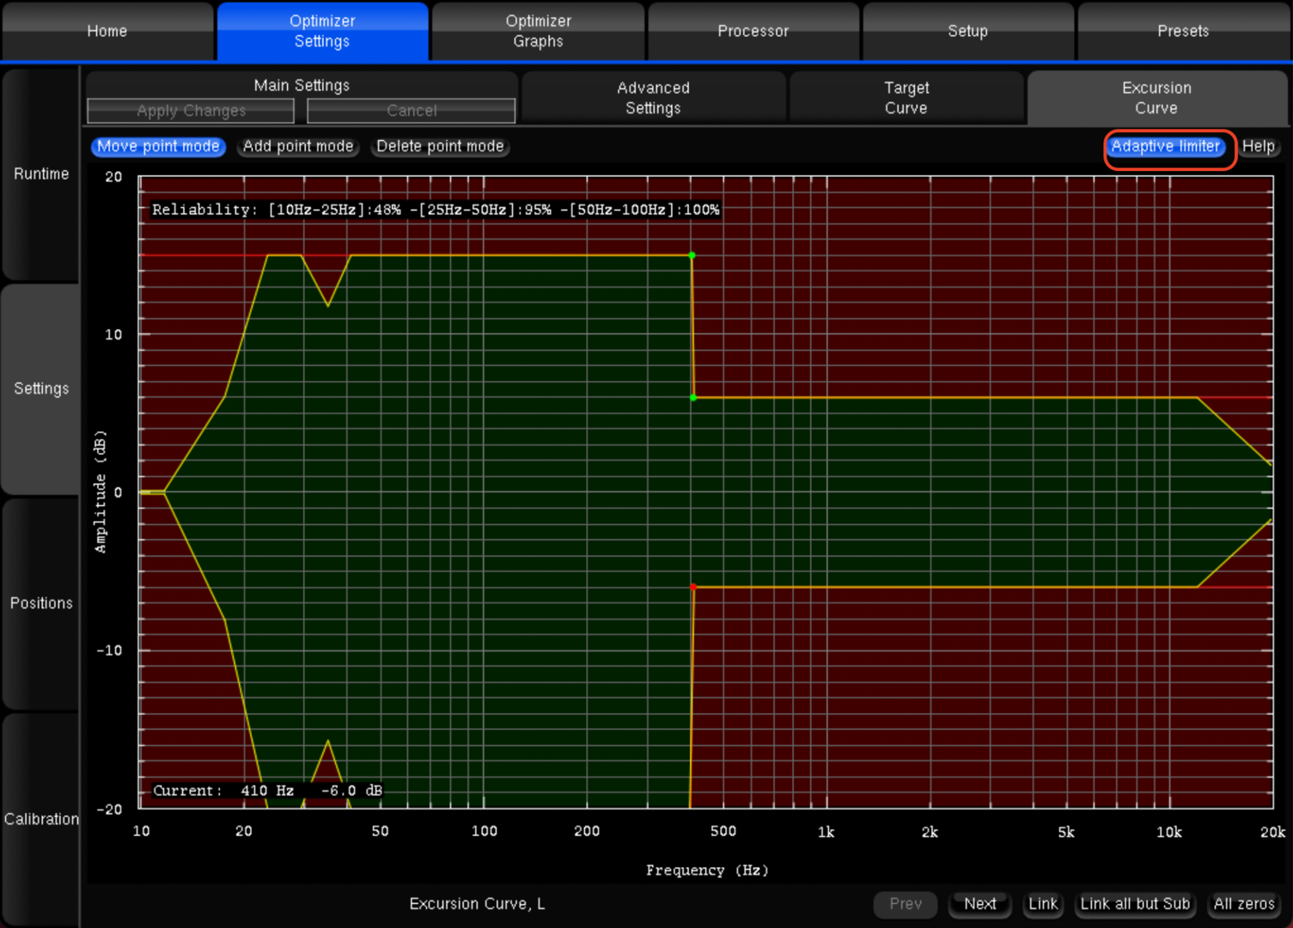Image resolution: width=1293 pixels, height=928 pixels.
Task: Open the Processor tab
Action: pyautogui.click(x=753, y=31)
